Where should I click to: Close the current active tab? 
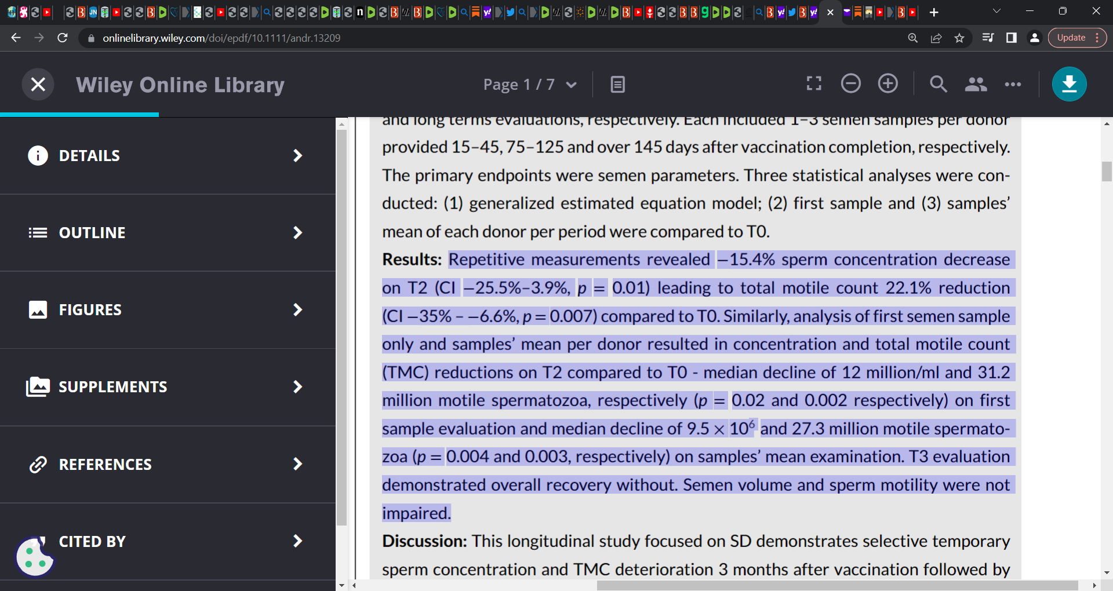pyautogui.click(x=830, y=12)
